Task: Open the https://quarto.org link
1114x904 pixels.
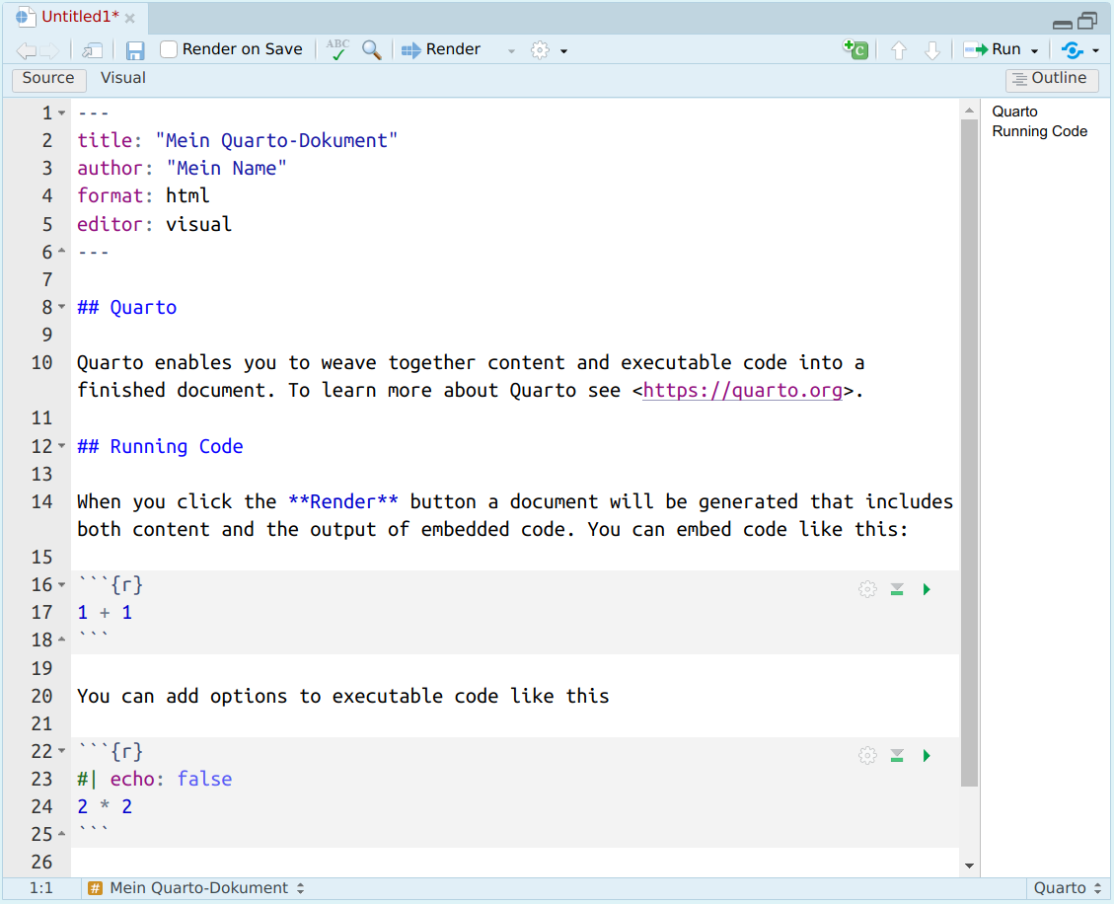Action: pos(742,391)
